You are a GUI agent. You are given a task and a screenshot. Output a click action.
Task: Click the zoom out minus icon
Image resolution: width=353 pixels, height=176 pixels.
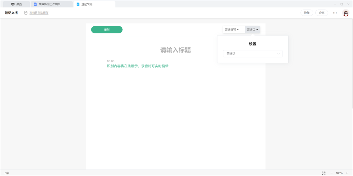pos(332,173)
